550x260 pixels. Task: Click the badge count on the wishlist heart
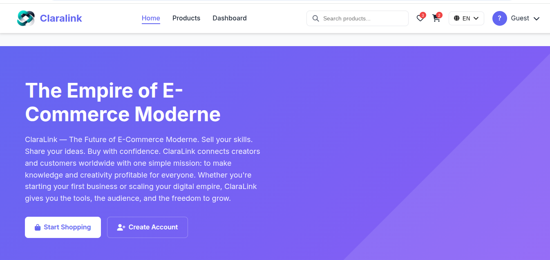423,15
